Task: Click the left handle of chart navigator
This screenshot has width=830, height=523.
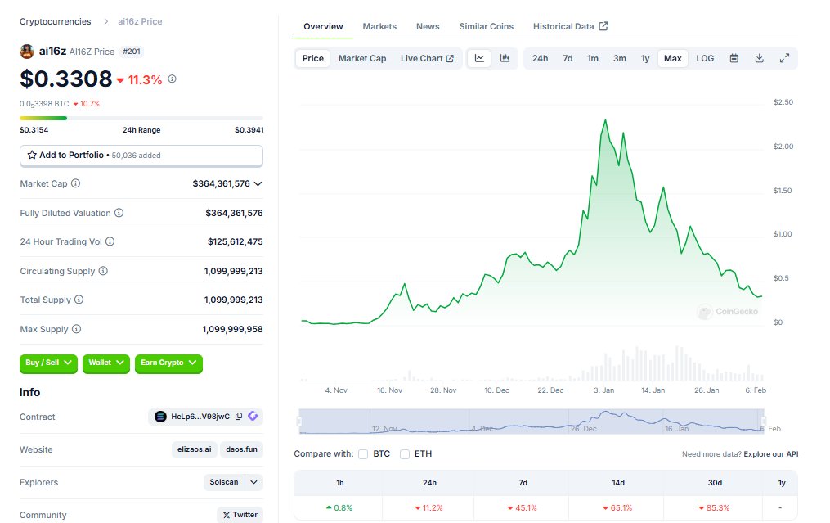Action: click(x=299, y=422)
